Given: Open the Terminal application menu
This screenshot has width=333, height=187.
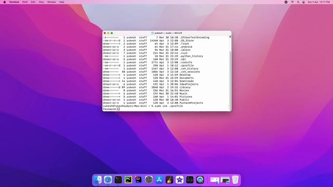Looking at the screenshot, I should pos(14,2).
